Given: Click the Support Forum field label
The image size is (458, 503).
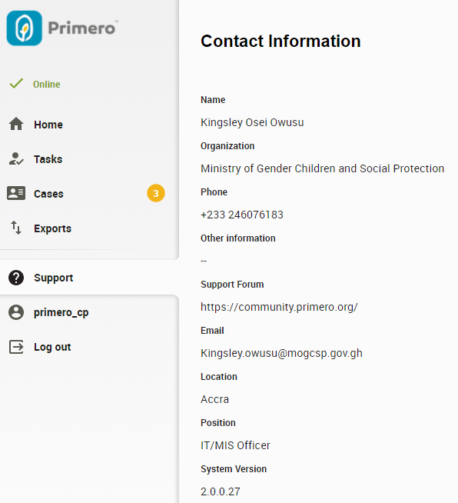Looking at the screenshot, I should pyautogui.click(x=232, y=285).
